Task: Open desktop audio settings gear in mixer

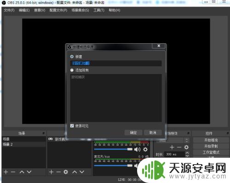Action: (145, 149)
